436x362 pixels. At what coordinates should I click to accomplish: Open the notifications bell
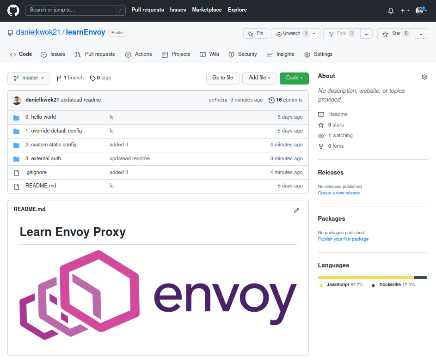click(391, 11)
